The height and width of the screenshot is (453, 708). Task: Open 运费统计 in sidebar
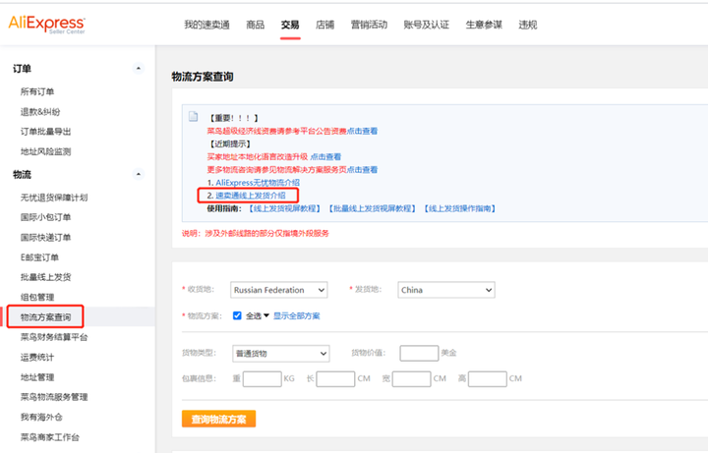coord(37,358)
